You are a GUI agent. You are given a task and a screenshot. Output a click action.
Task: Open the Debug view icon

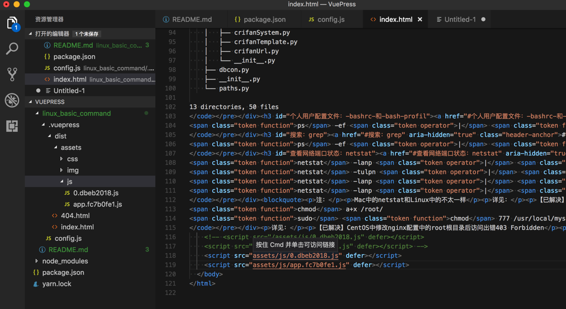point(12,100)
